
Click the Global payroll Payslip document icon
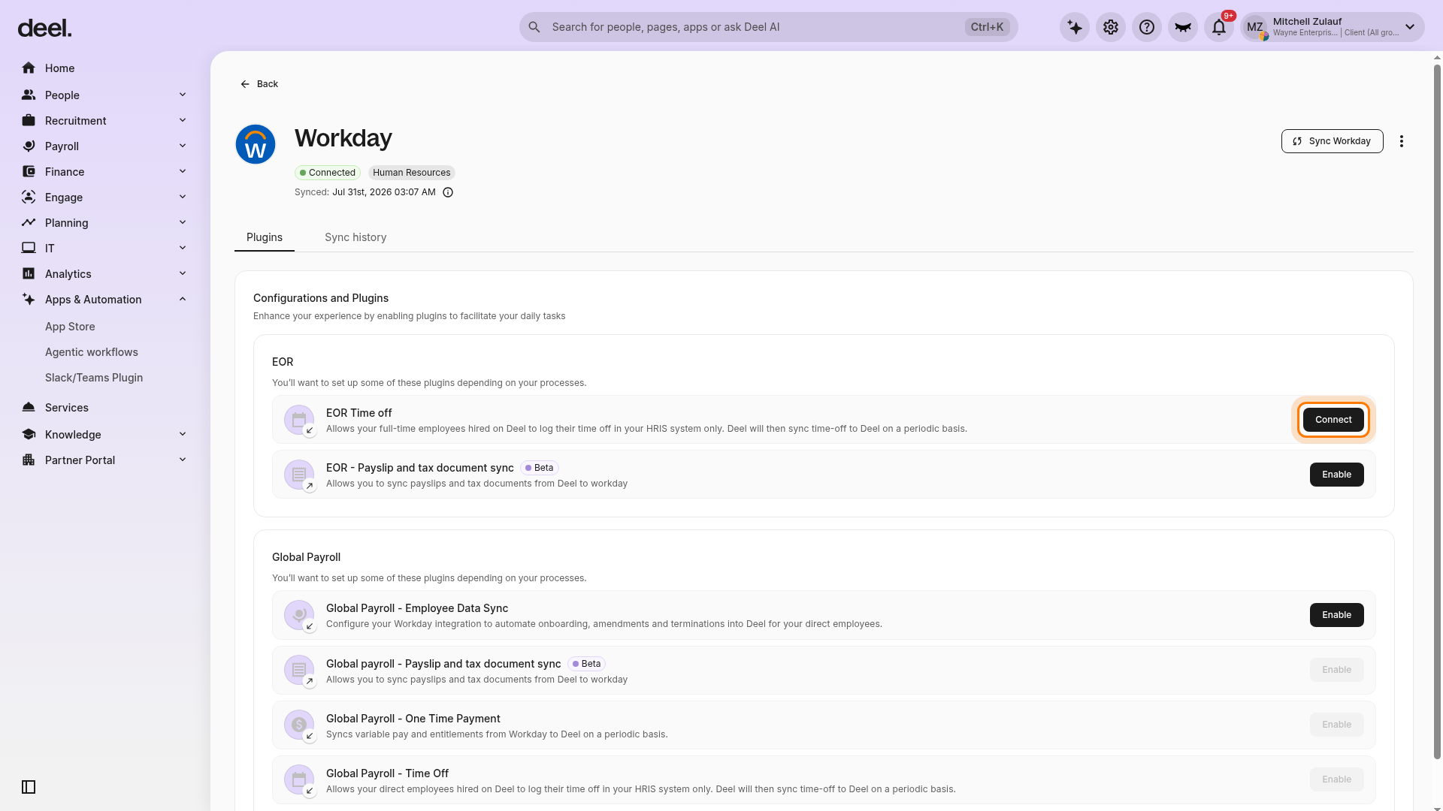[299, 670]
